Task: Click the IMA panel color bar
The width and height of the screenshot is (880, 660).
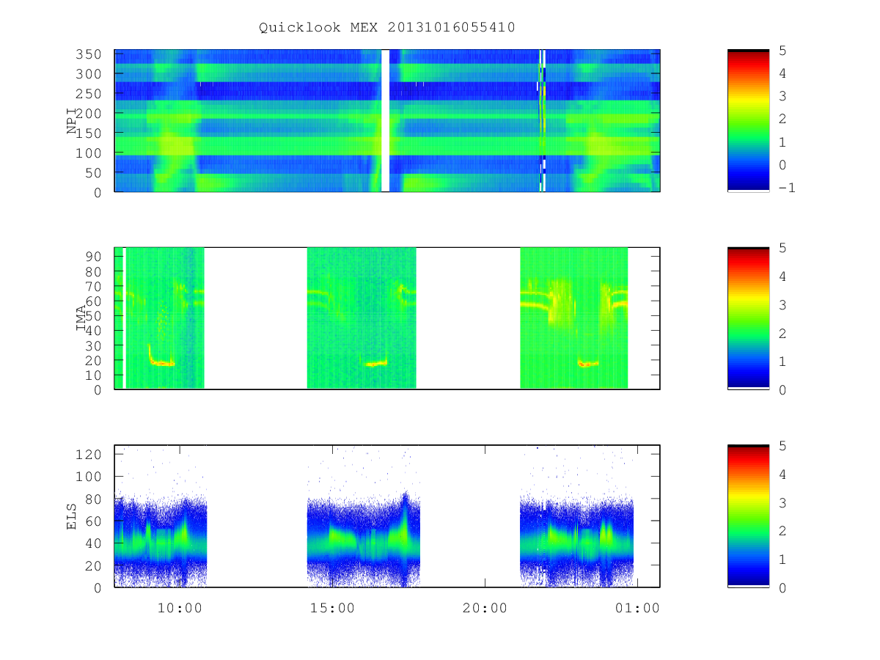Action: coord(748,318)
